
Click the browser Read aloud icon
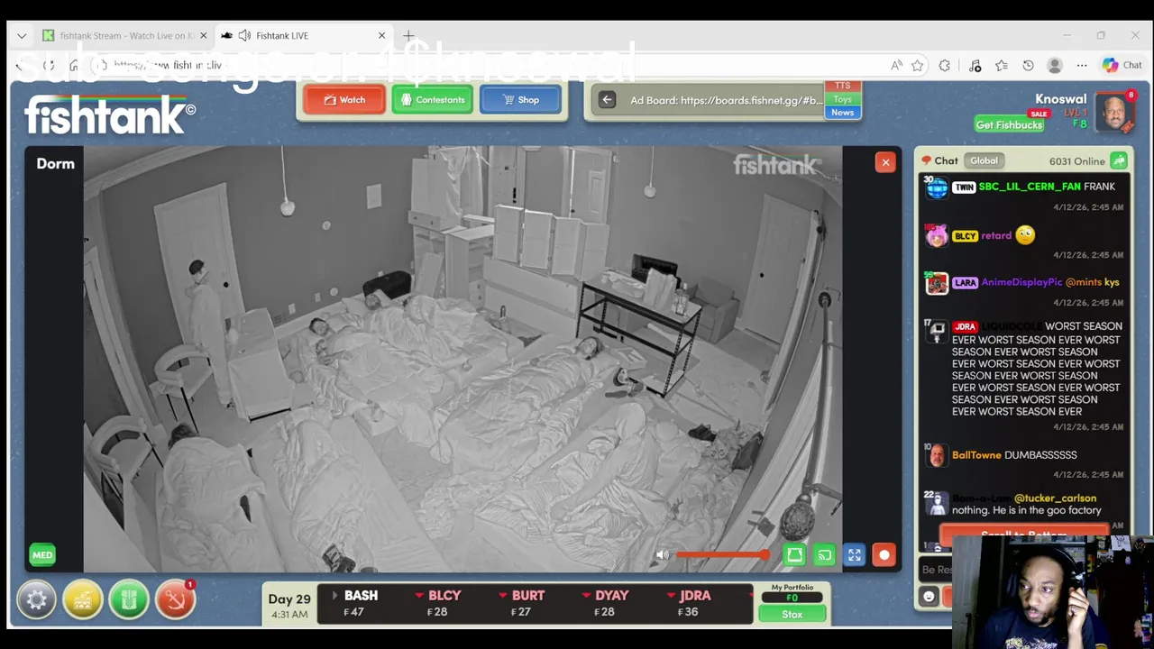pyautogui.click(x=896, y=65)
